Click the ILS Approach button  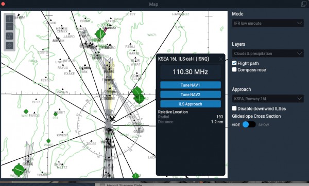191,104
